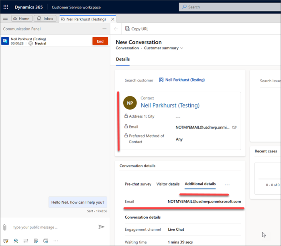The height and width of the screenshot is (246, 281).
Task: Click the Search customer label
Action: tap(139, 80)
